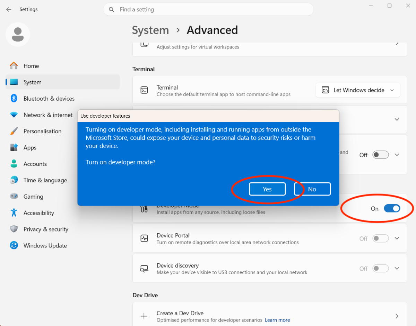The height and width of the screenshot is (326, 416).
Task: Click the Find a setting search box
Action: (x=208, y=10)
